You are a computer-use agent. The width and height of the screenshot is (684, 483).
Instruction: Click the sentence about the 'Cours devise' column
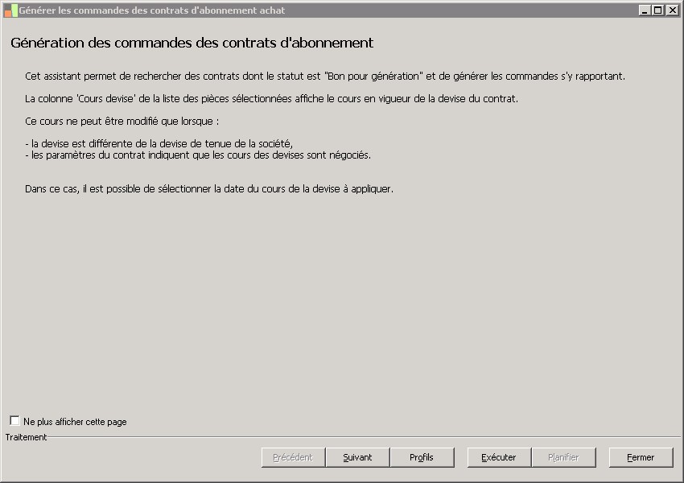272,99
